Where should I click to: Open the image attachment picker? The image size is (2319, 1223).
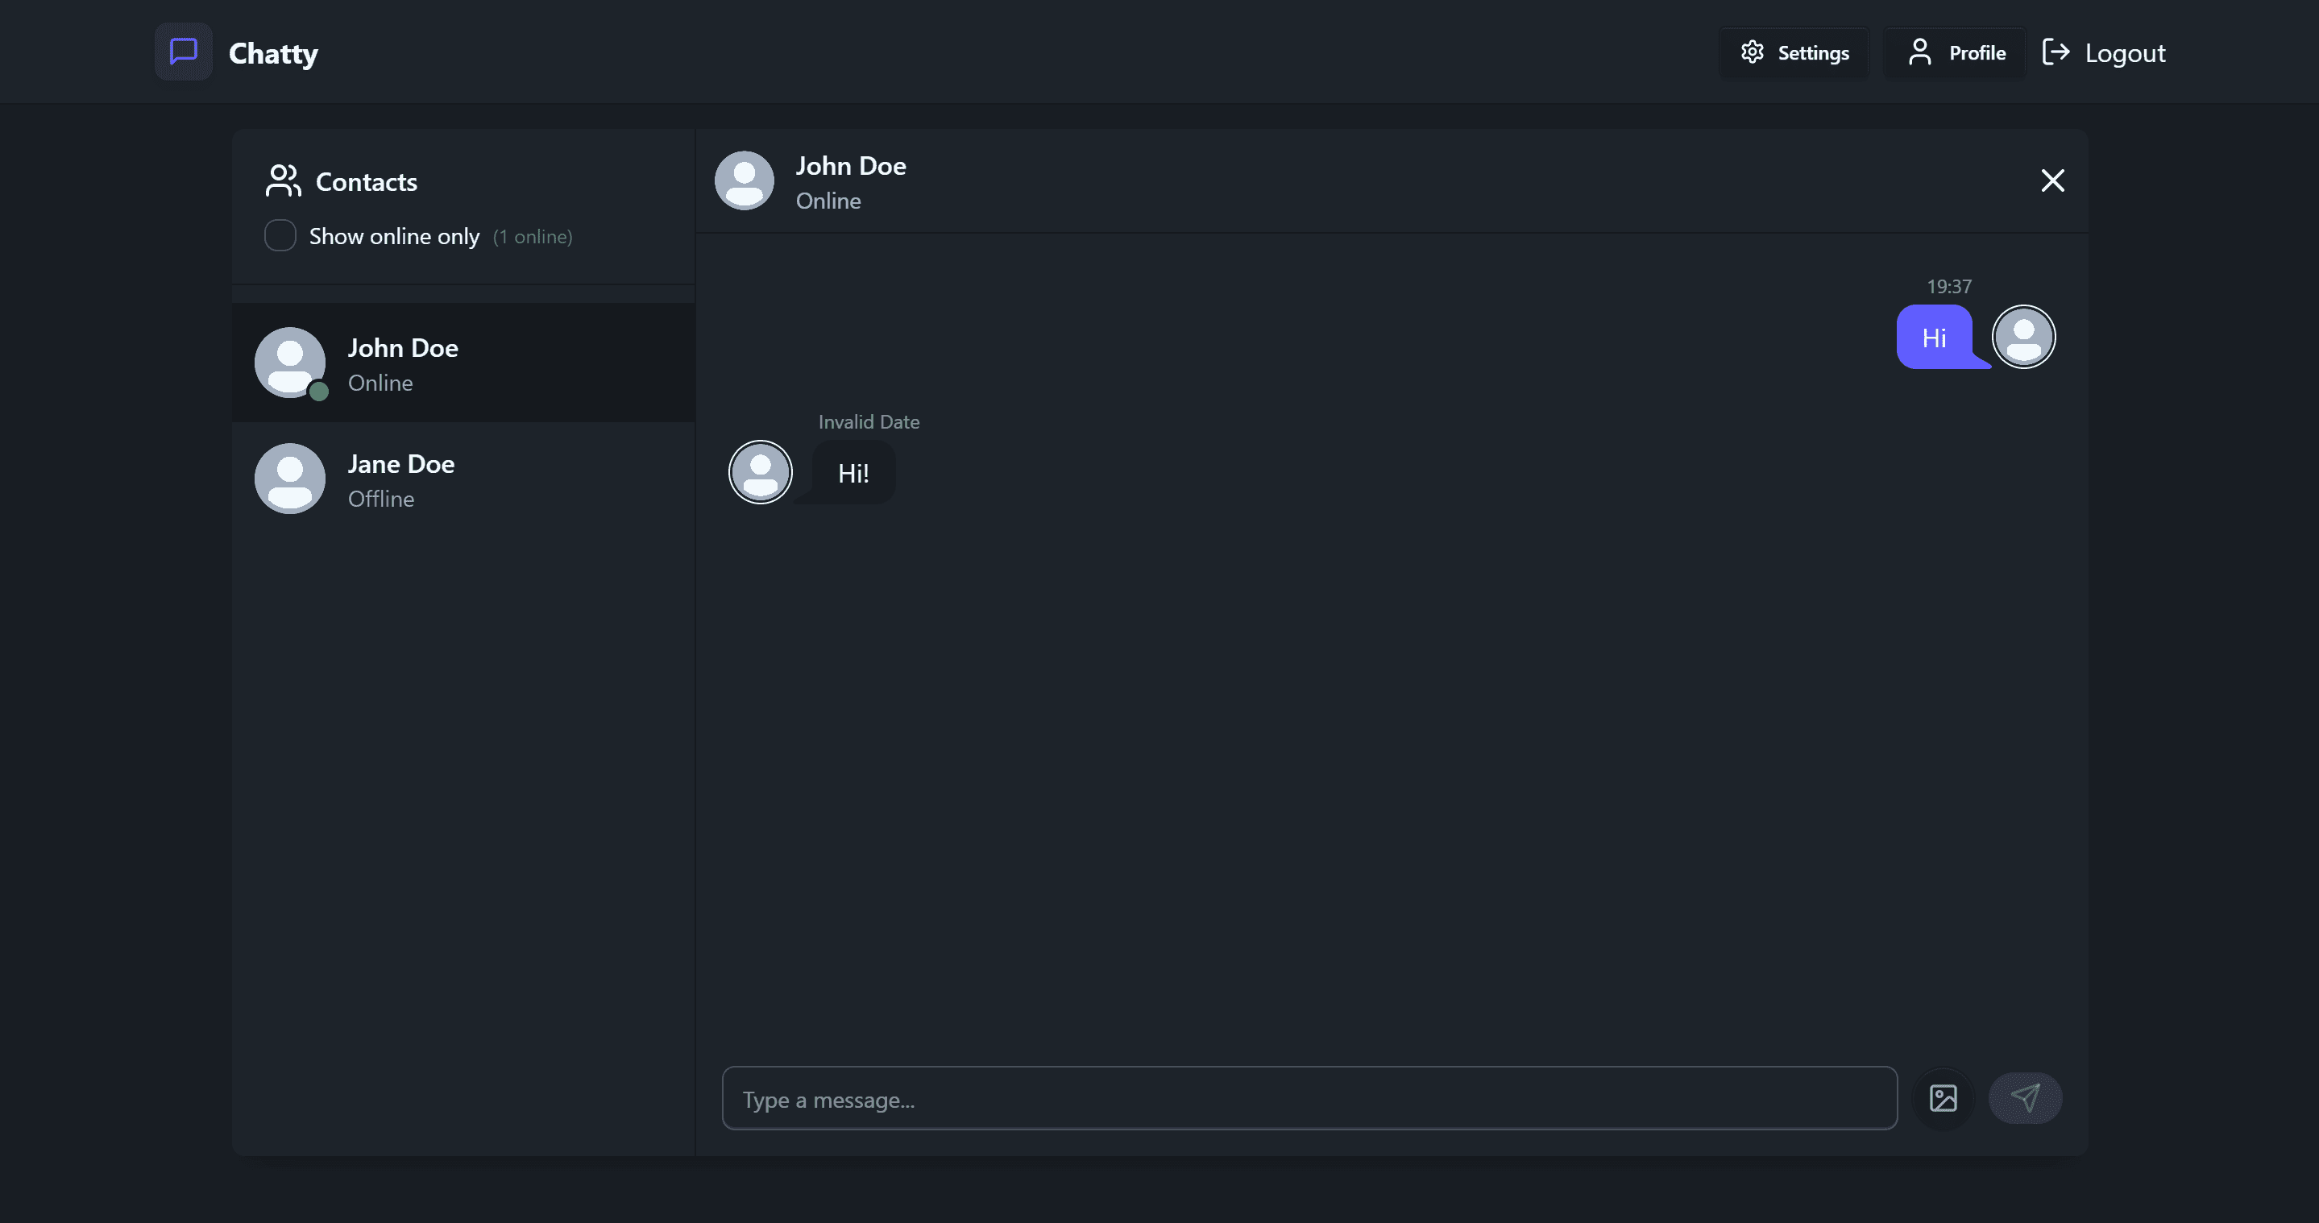tap(1944, 1098)
